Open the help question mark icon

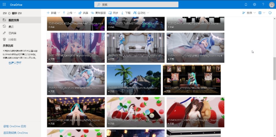[x=263, y=5]
